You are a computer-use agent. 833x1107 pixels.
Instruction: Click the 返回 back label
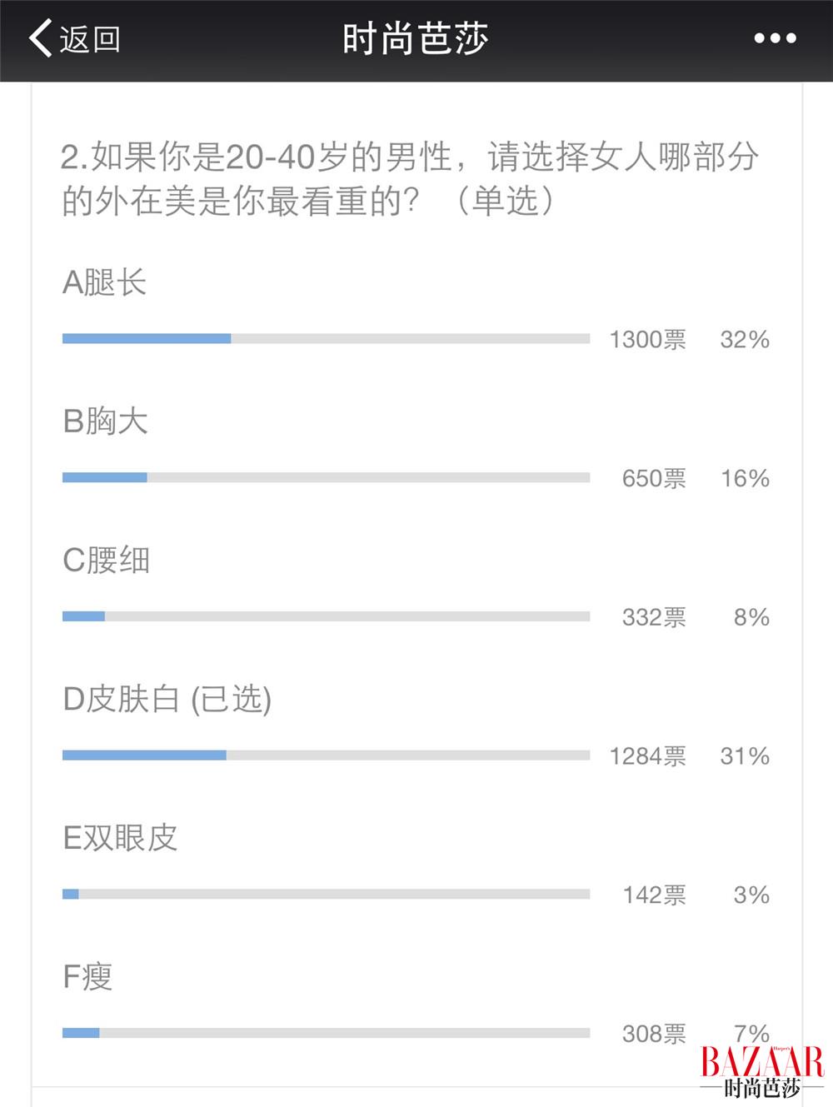tap(90, 39)
